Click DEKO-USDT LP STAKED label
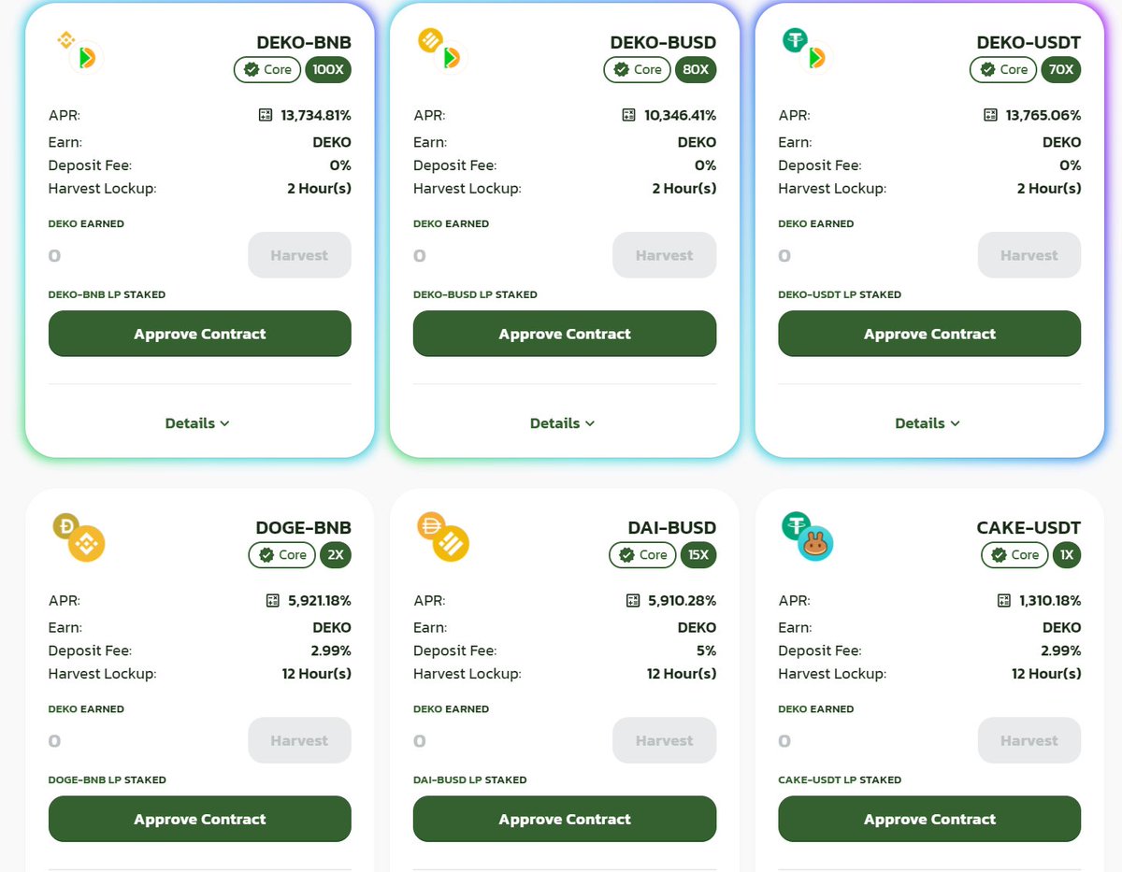The height and width of the screenshot is (872, 1122). point(840,294)
